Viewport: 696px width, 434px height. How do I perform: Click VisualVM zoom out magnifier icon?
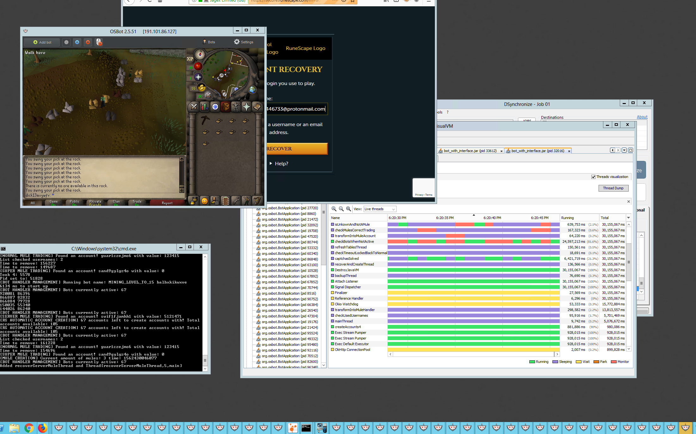click(x=341, y=209)
